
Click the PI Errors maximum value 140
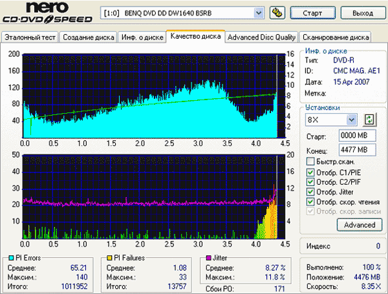tap(81, 277)
